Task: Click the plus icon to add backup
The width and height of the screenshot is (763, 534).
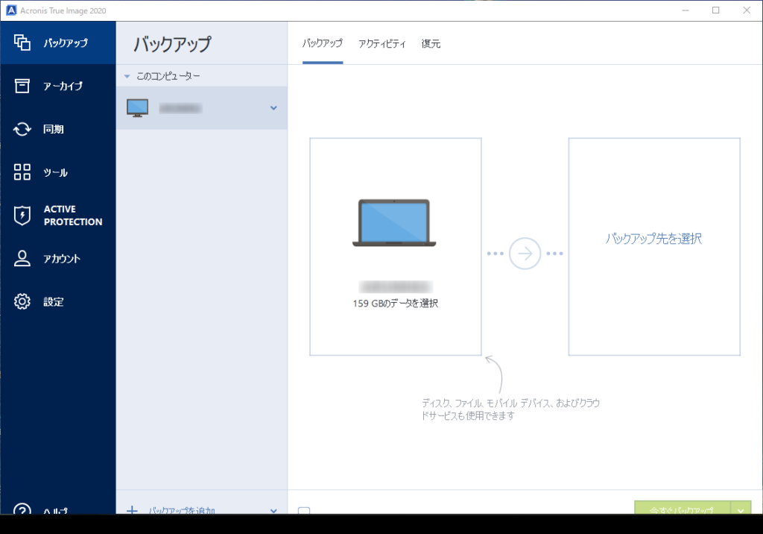Action: (x=132, y=510)
